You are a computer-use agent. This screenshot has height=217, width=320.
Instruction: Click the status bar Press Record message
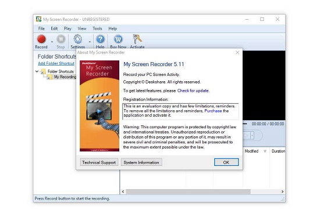coord(72,198)
